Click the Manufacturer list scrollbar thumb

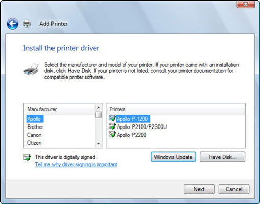(x=99, y=115)
